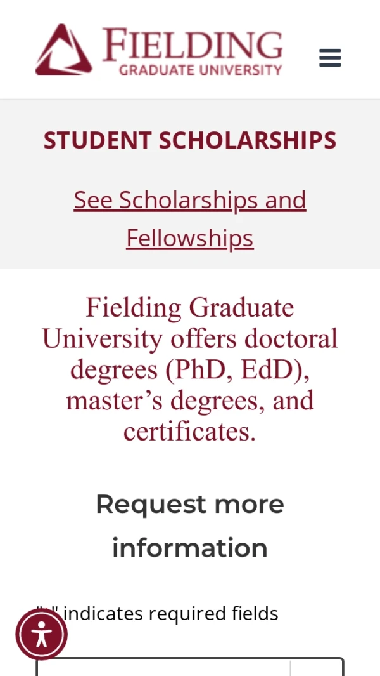
Task: Click the red Fielding triangle logo
Action: point(63,50)
